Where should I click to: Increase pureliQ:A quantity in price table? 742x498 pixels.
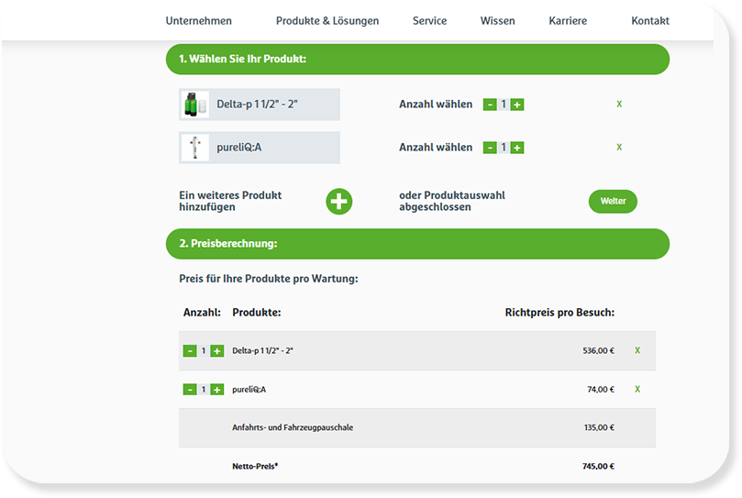click(x=217, y=390)
